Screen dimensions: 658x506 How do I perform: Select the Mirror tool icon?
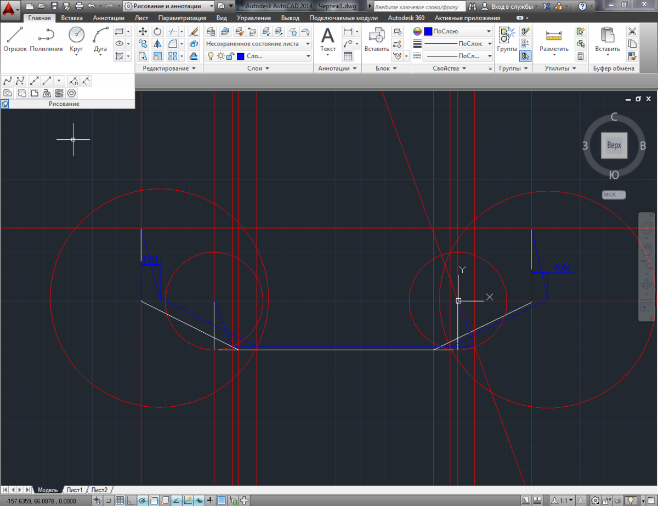click(x=157, y=44)
